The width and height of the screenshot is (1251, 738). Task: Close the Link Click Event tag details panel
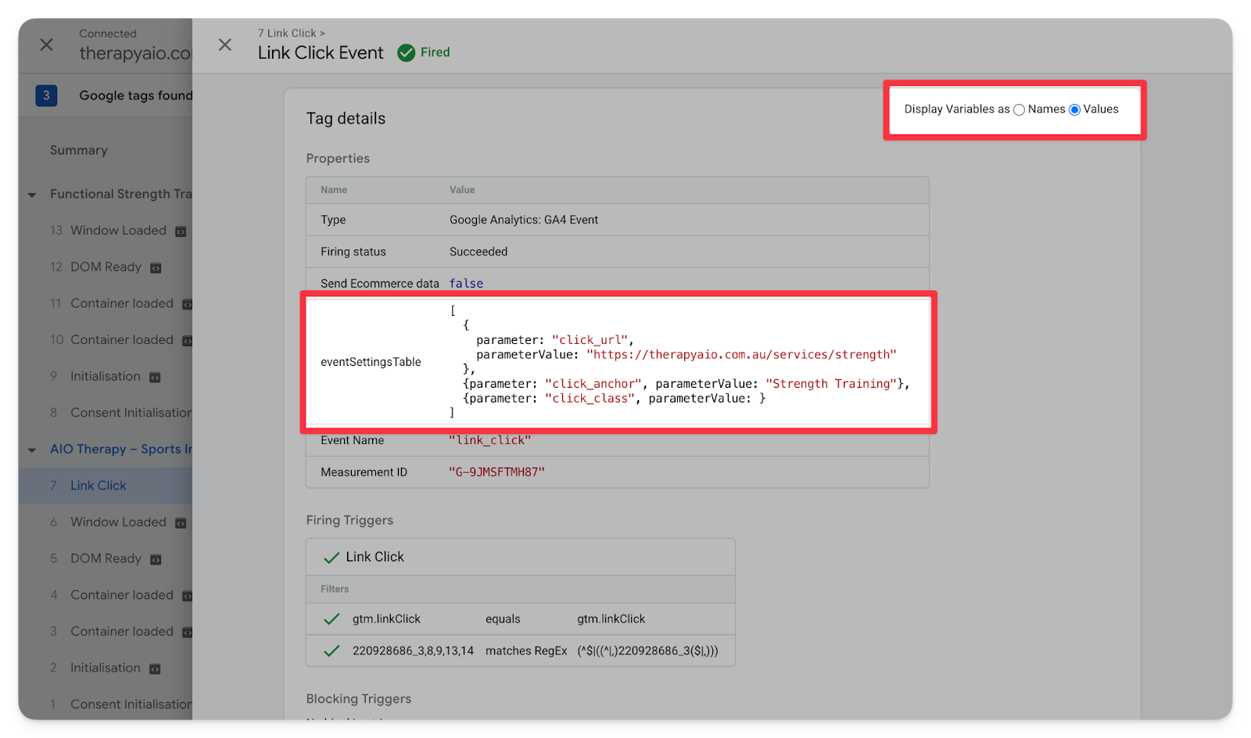pyautogui.click(x=225, y=45)
